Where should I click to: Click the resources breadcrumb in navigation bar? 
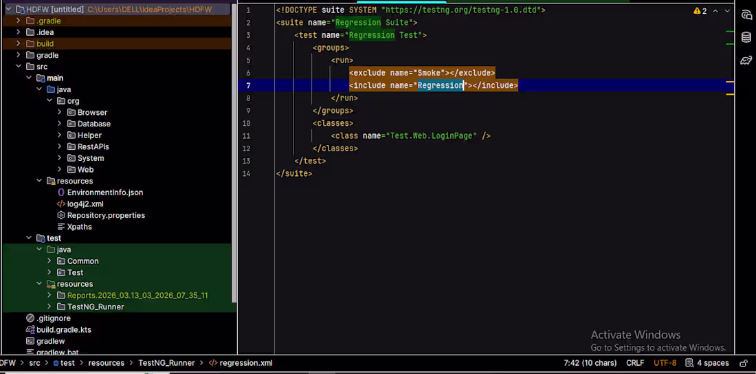(x=106, y=363)
